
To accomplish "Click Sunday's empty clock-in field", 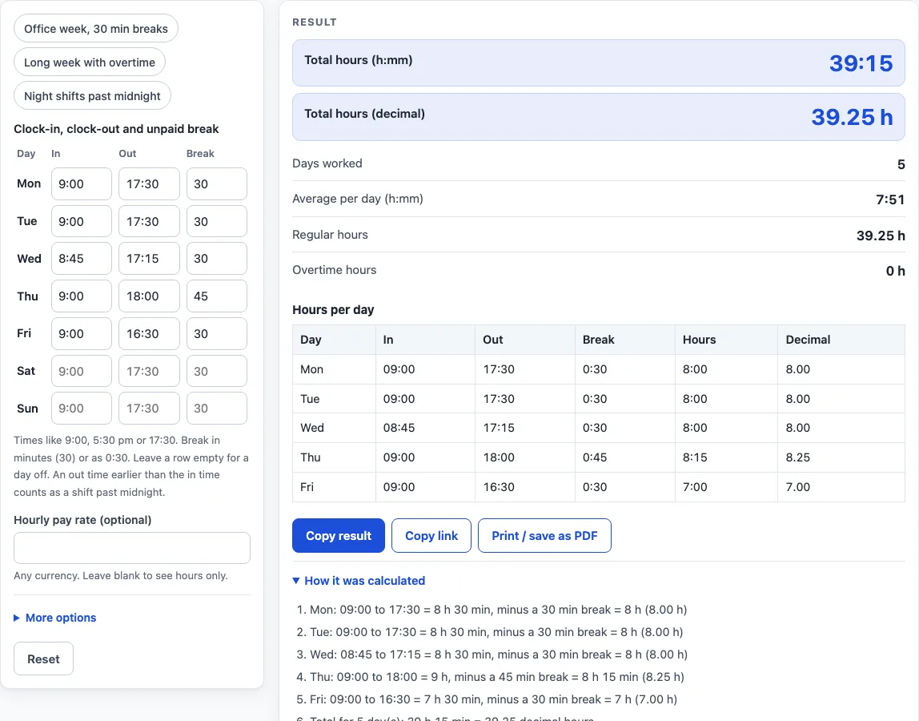I will (x=82, y=409).
